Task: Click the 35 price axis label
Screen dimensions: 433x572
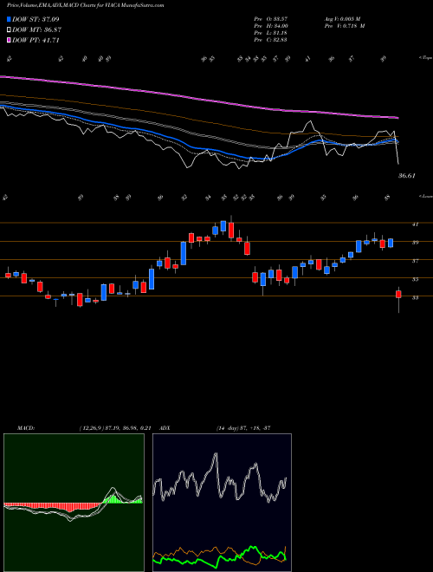Action: (x=415, y=279)
